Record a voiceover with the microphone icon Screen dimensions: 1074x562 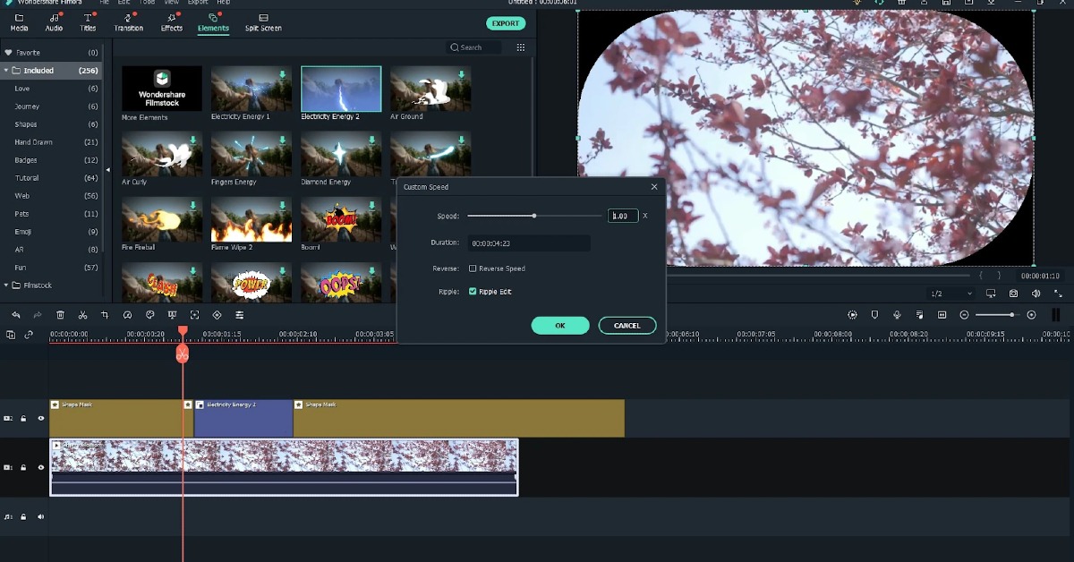(x=897, y=315)
